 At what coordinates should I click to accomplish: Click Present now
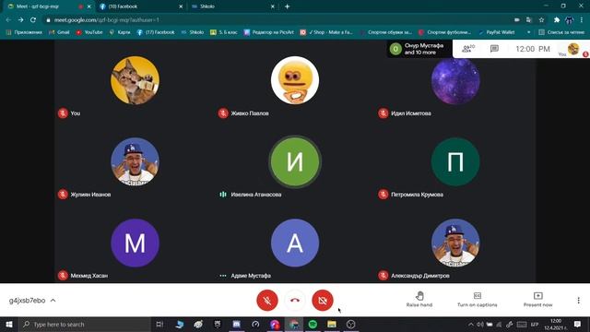(537, 300)
